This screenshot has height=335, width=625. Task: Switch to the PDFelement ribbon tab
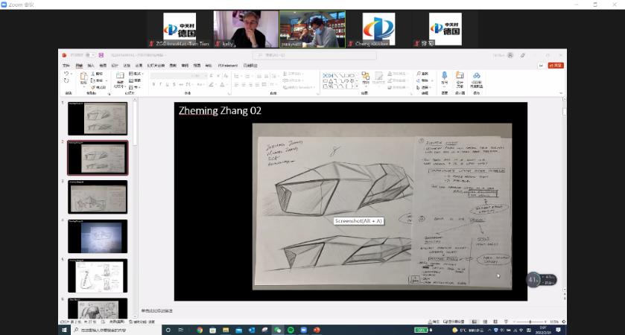228,66
